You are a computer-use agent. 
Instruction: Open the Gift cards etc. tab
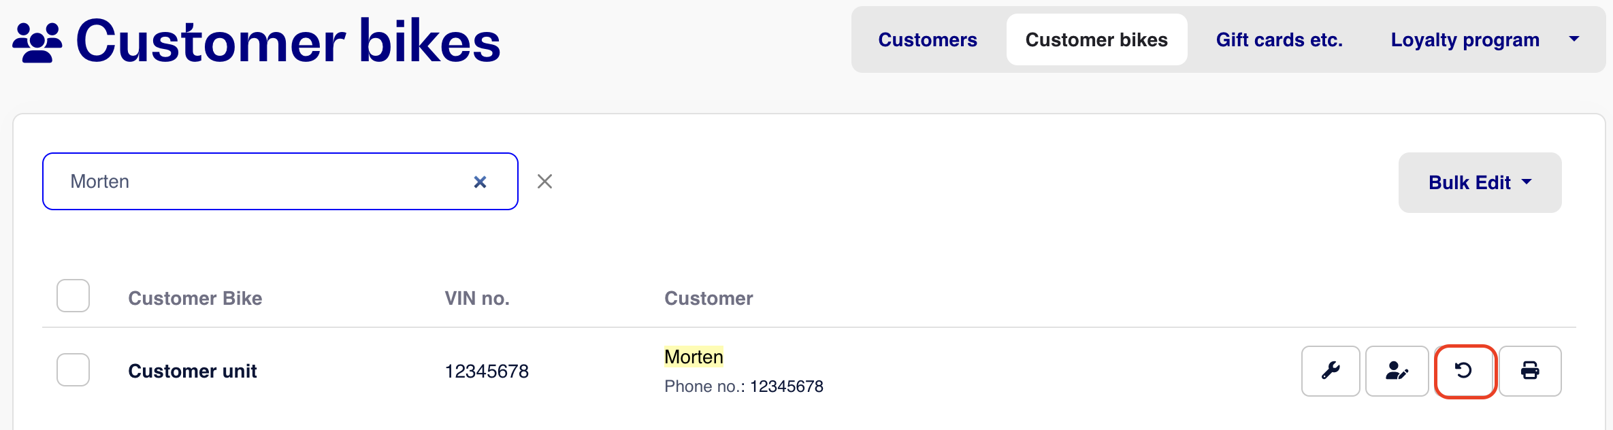point(1279,40)
